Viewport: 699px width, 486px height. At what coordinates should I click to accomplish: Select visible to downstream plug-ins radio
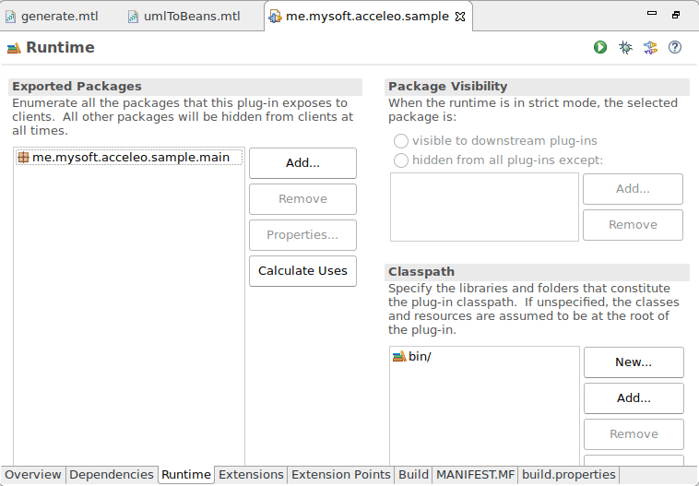coord(401,141)
